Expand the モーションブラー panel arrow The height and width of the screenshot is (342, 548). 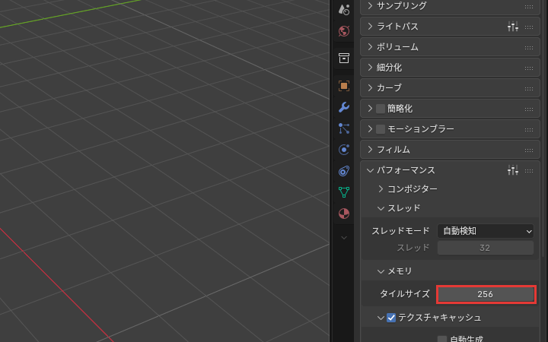click(x=370, y=129)
